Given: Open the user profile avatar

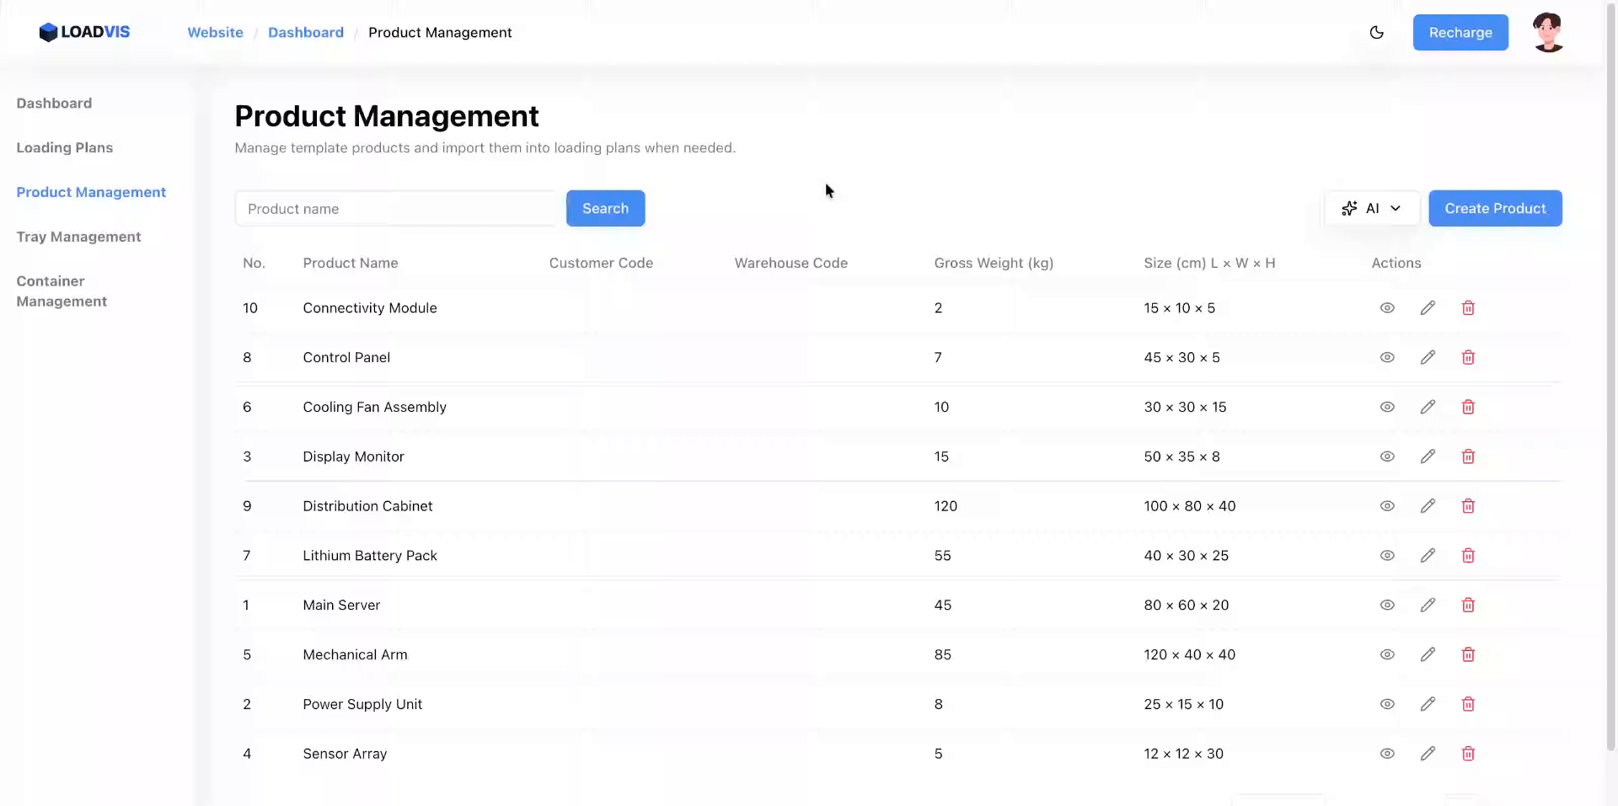Looking at the screenshot, I should click(1549, 32).
